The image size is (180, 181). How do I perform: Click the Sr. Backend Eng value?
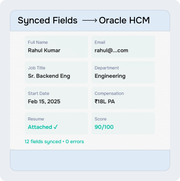click(x=49, y=76)
